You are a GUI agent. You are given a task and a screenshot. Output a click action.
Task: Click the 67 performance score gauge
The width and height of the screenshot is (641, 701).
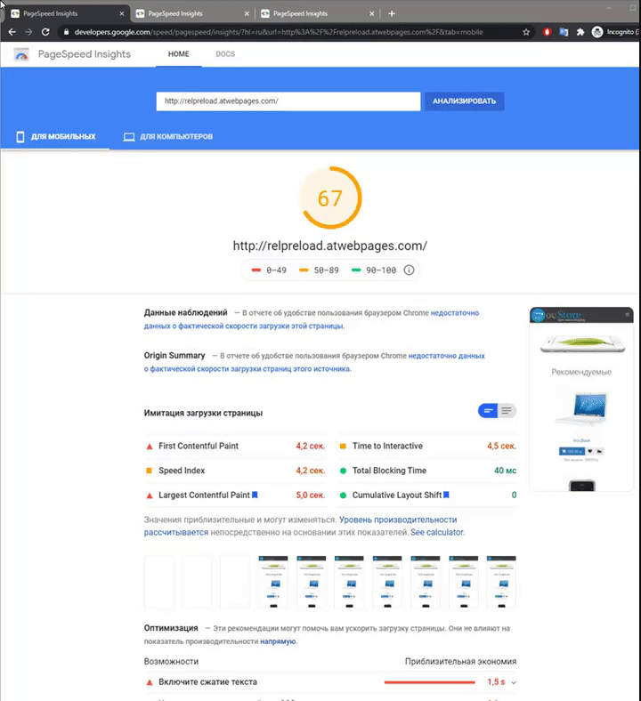pyautogui.click(x=330, y=198)
